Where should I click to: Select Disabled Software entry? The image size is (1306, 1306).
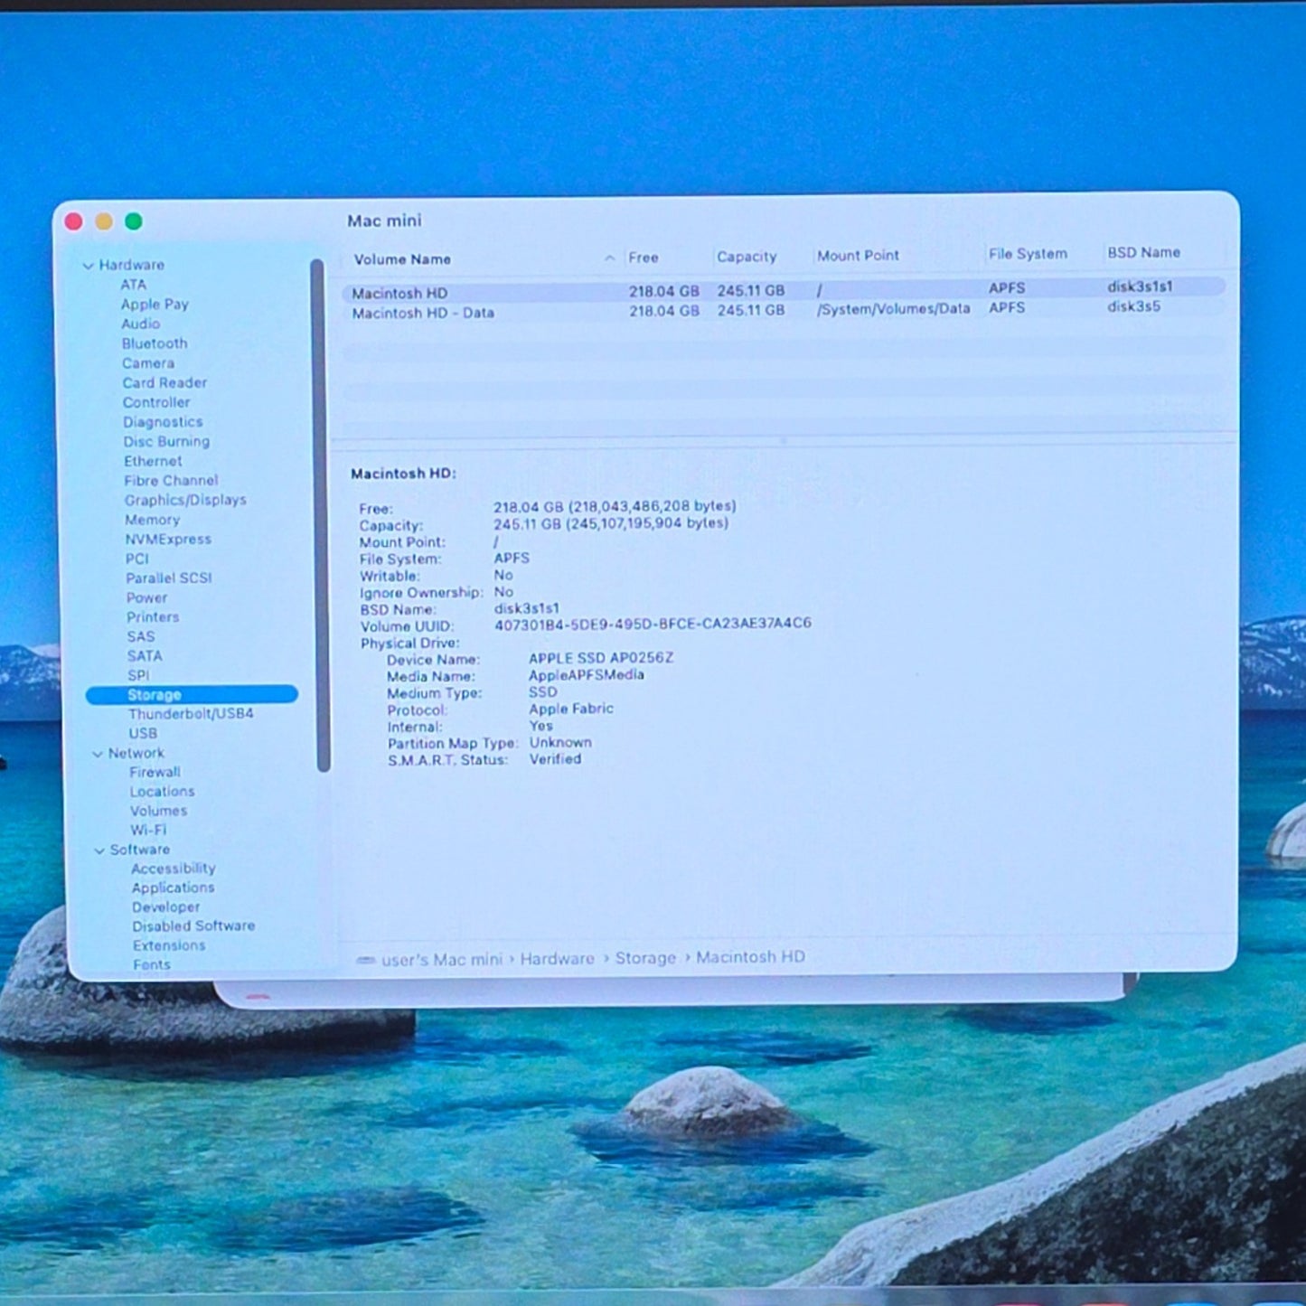pyautogui.click(x=193, y=926)
